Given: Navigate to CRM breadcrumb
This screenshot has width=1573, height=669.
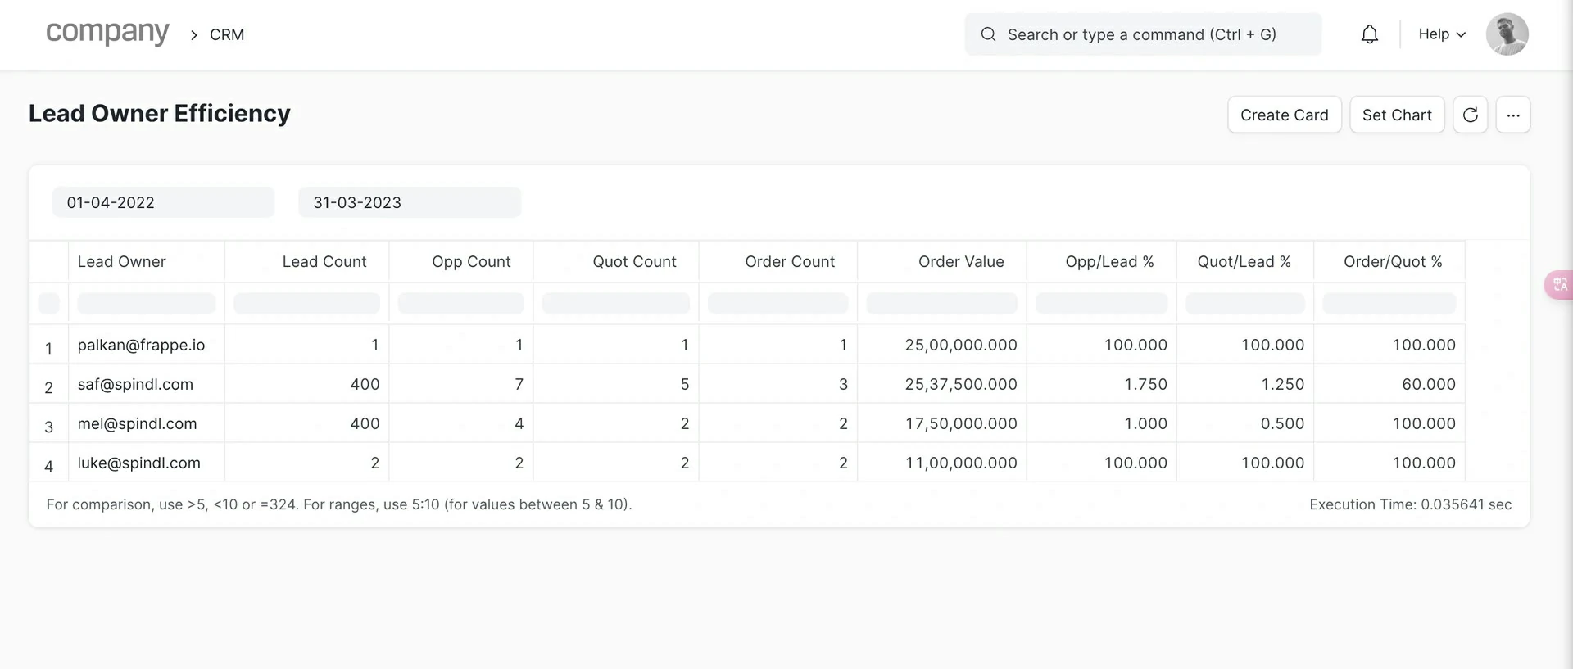Looking at the screenshot, I should (x=227, y=34).
